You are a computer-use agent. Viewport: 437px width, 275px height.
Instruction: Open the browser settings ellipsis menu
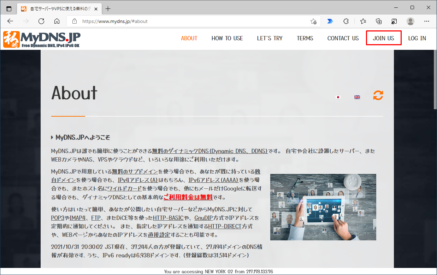click(427, 21)
